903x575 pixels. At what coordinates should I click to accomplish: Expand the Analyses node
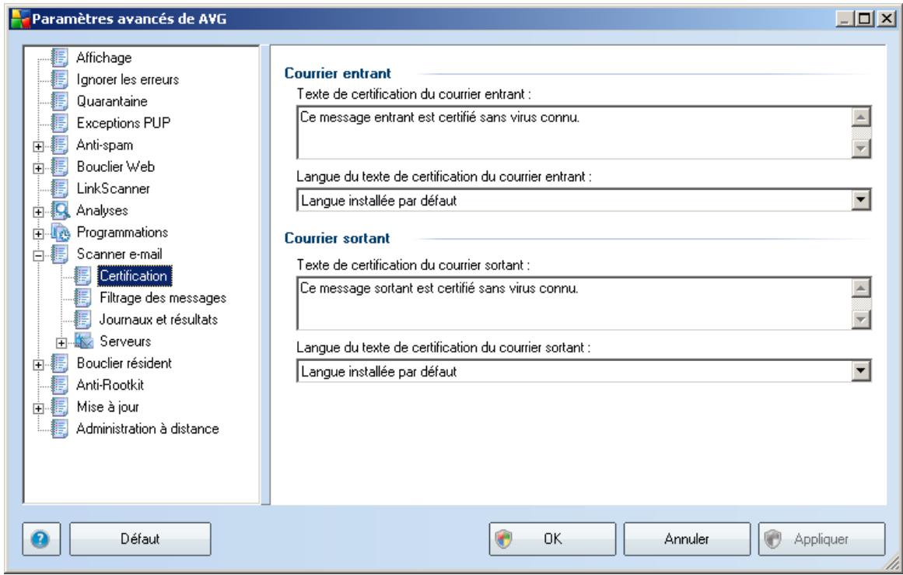(x=38, y=212)
